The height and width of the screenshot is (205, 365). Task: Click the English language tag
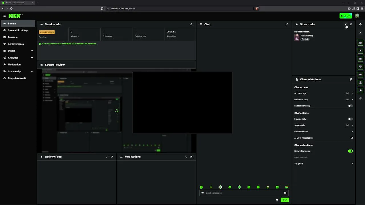(x=305, y=40)
